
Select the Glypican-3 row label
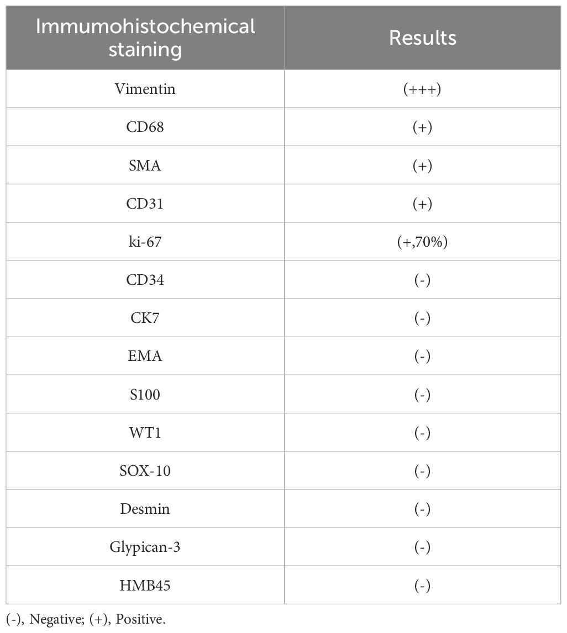click(x=145, y=547)
